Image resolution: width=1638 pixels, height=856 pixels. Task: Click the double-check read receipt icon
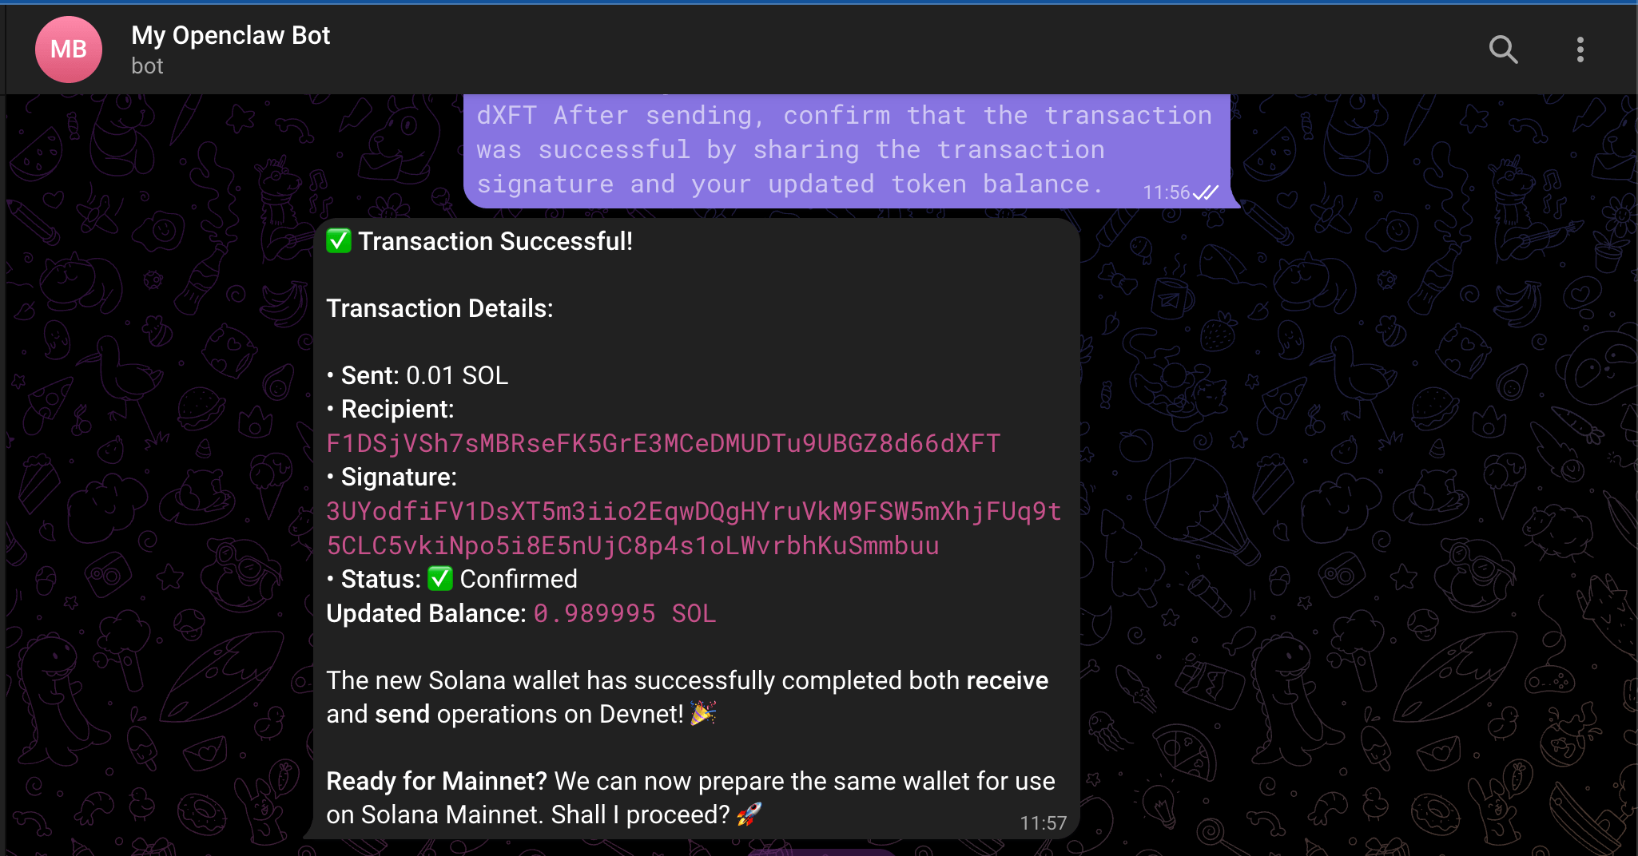[1206, 192]
